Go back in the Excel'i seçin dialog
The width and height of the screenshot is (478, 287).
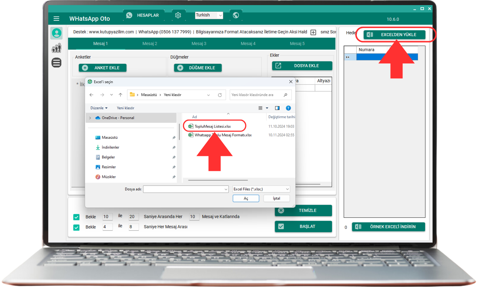(x=91, y=95)
